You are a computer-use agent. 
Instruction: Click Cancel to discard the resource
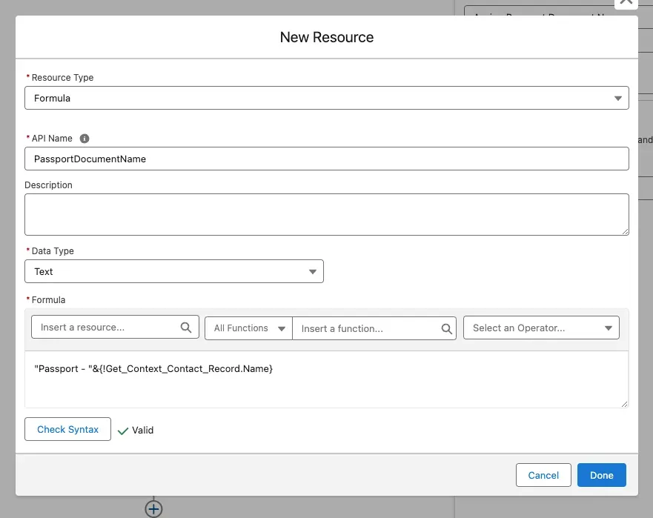point(543,475)
